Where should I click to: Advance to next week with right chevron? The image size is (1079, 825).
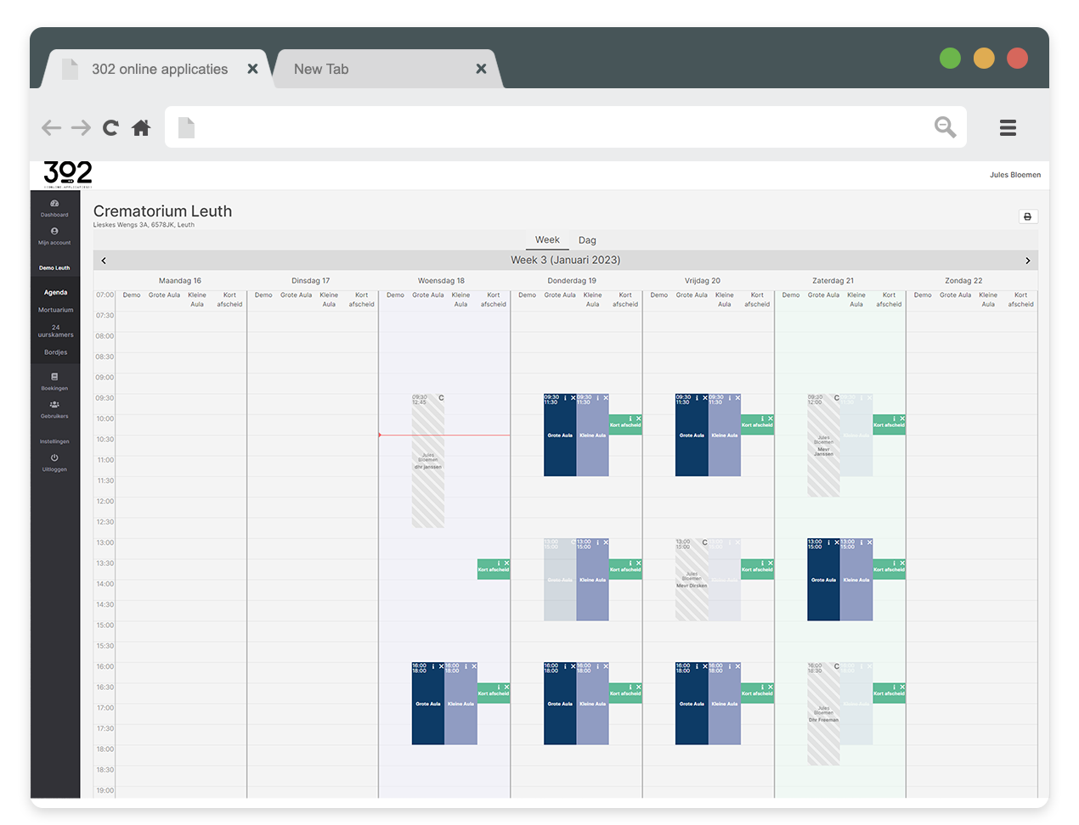[x=1027, y=261]
